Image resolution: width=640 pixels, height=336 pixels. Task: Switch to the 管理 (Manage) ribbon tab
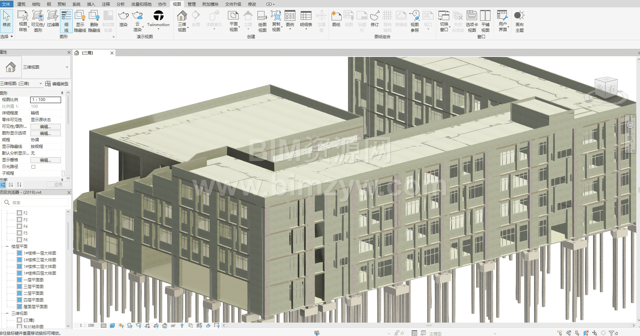pos(191,4)
